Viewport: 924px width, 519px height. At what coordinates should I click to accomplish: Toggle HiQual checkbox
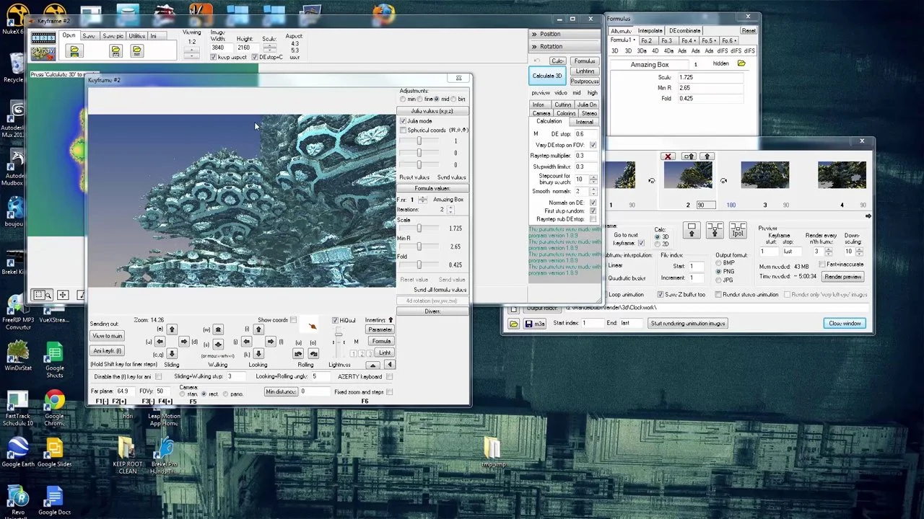point(335,320)
